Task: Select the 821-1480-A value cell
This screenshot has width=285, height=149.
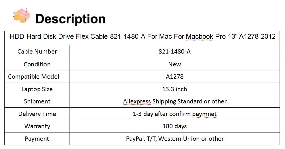Action: click(175, 52)
